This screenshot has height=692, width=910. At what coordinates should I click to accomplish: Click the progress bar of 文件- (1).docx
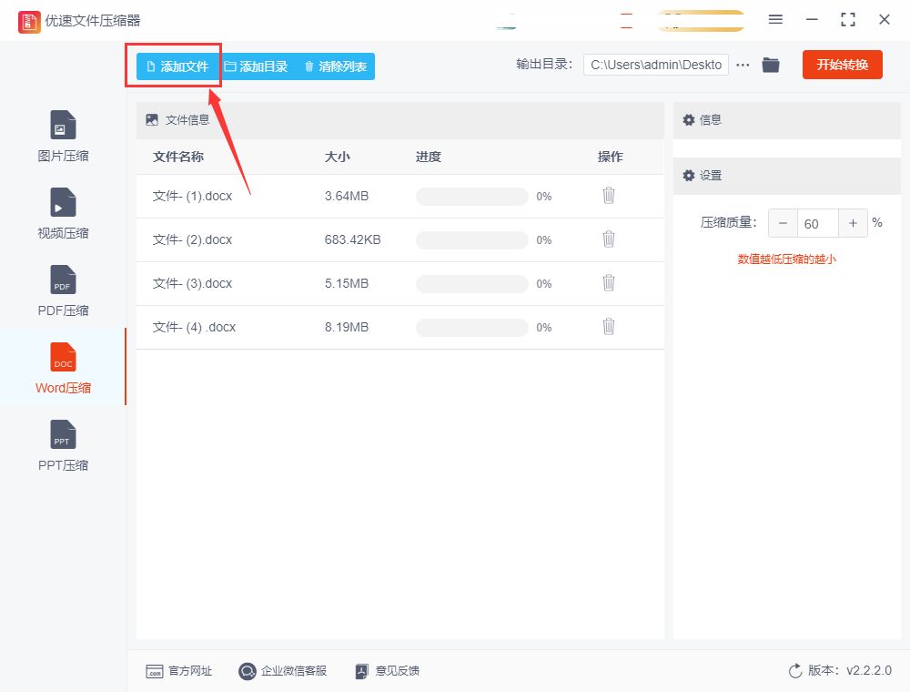click(471, 197)
